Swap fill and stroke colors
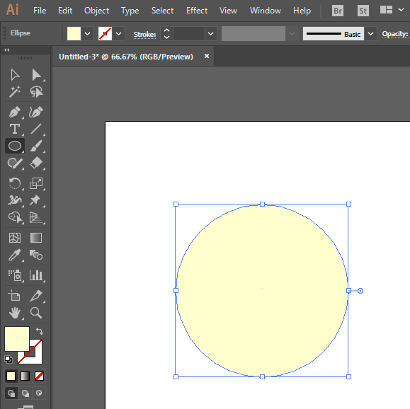This screenshot has height=409, width=410. click(40, 331)
